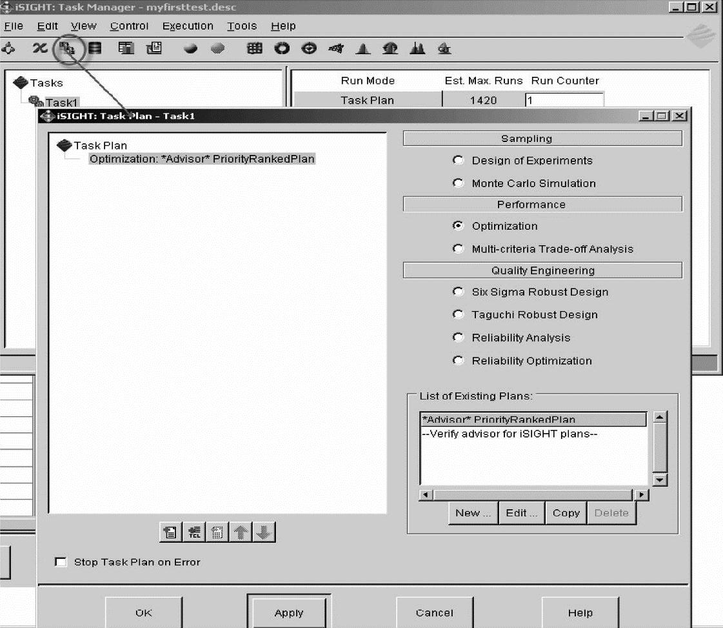
Task: Click the add TCL script icon
Action: [194, 532]
